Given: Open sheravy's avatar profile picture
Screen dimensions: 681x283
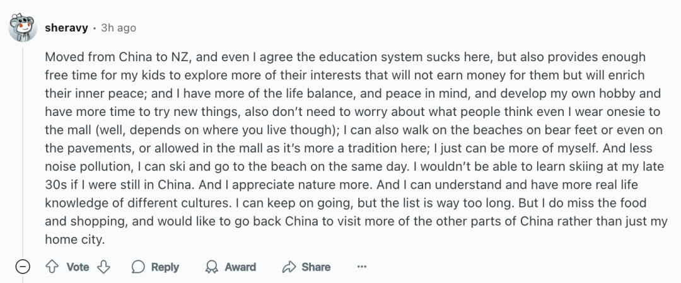Looking at the screenshot, I should (23, 28).
